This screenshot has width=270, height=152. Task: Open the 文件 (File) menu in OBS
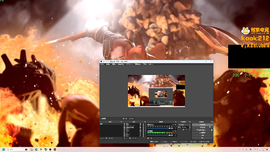[x=102, y=64]
